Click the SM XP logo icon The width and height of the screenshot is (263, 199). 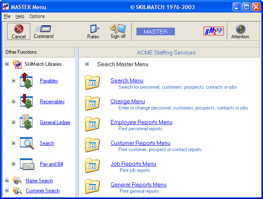point(214,32)
